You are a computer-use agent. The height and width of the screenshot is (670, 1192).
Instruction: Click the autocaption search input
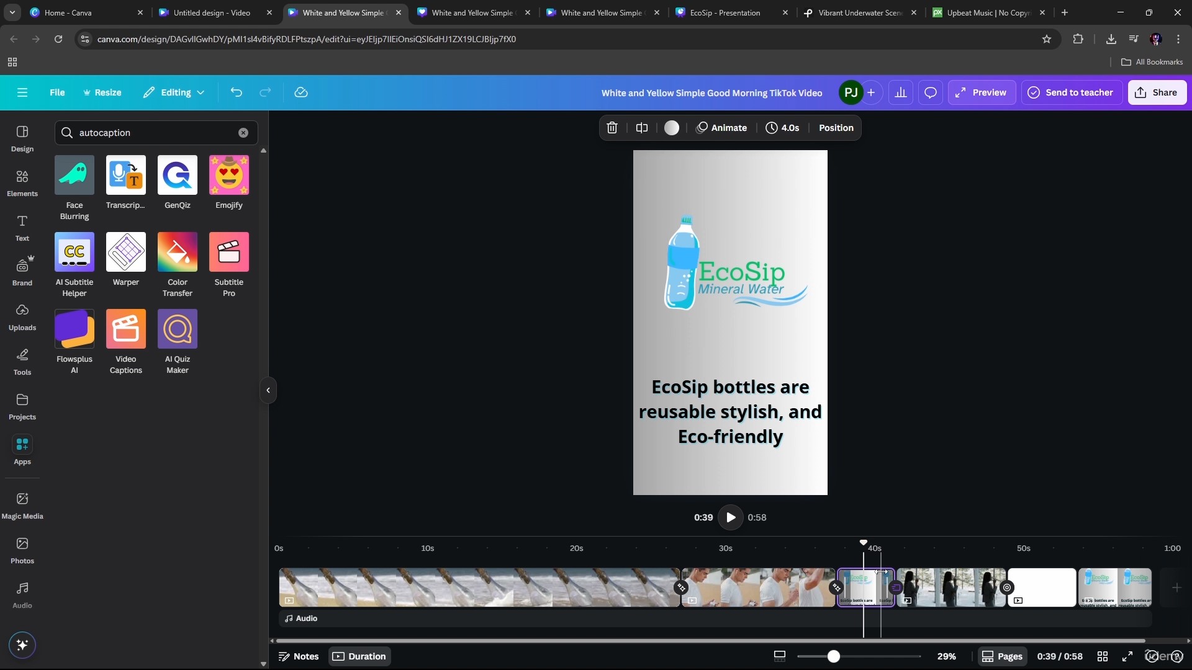click(x=155, y=133)
